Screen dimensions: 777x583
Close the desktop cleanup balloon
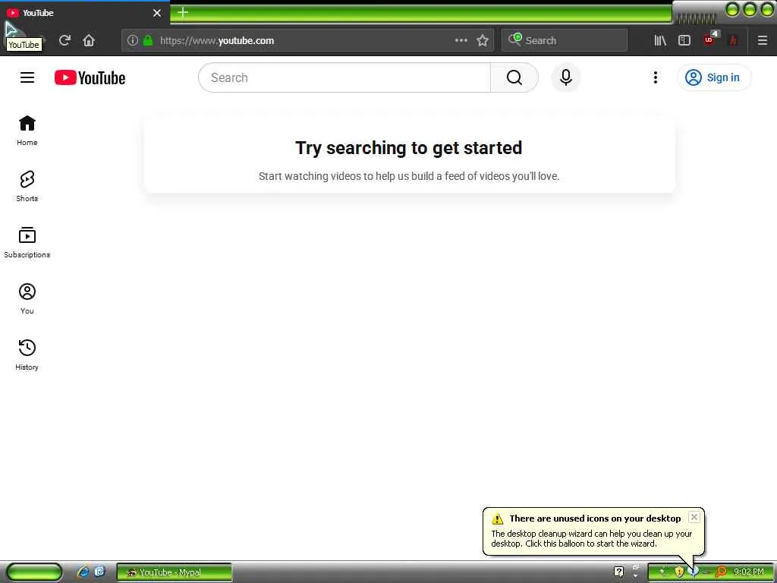[x=694, y=517]
